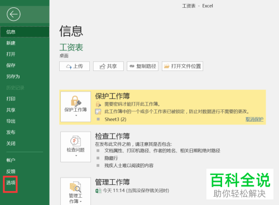Screen dimensions: 279x205
Task: Click the Excel file icon beside 今天 11:14
Action: [x=98, y=190]
